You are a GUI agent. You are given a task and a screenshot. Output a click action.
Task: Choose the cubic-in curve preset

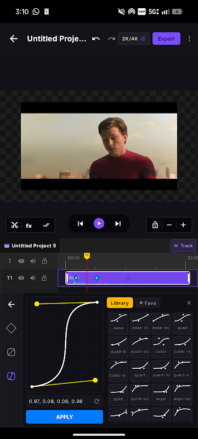coord(182,347)
